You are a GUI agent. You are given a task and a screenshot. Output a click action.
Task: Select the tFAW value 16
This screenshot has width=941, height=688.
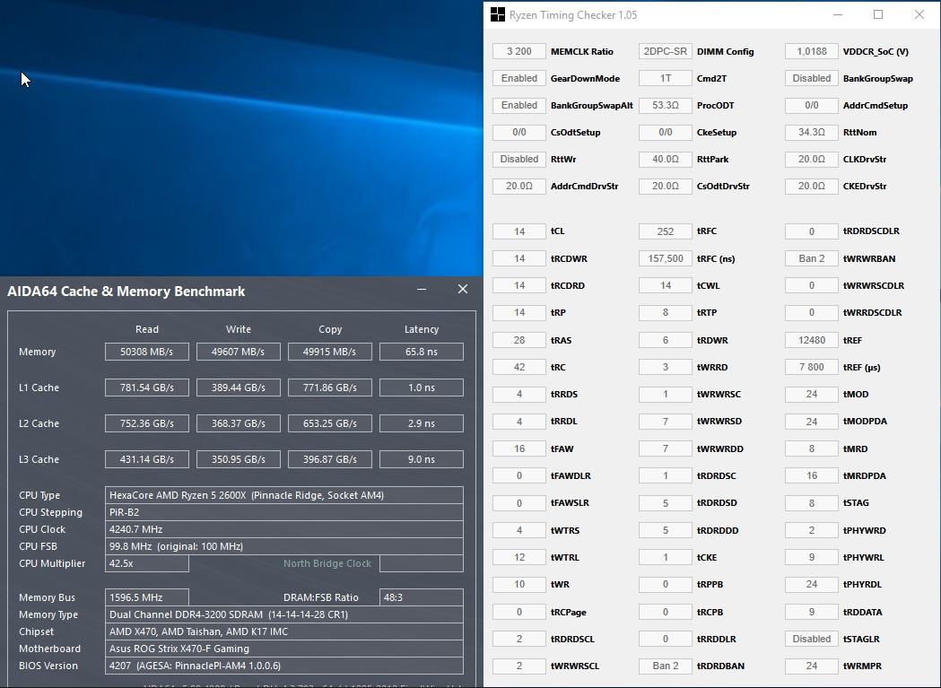click(x=519, y=449)
